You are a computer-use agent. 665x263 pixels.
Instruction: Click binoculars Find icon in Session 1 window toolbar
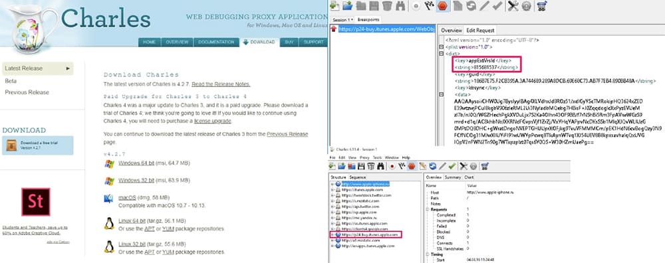click(380, 166)
